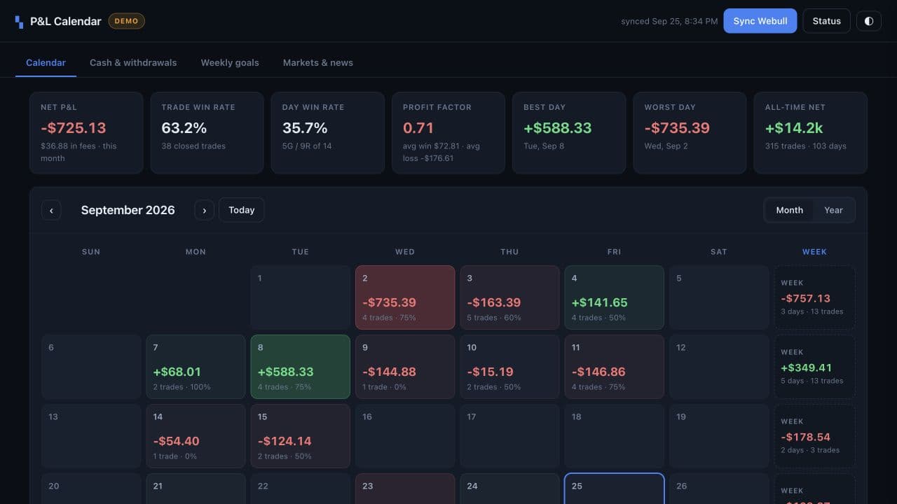
Task: Click the '38 closed trades' text
Action: coord(193,146)
